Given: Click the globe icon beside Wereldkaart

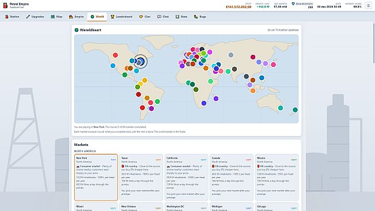Looking at the screenshot, I should pos(77,30).
